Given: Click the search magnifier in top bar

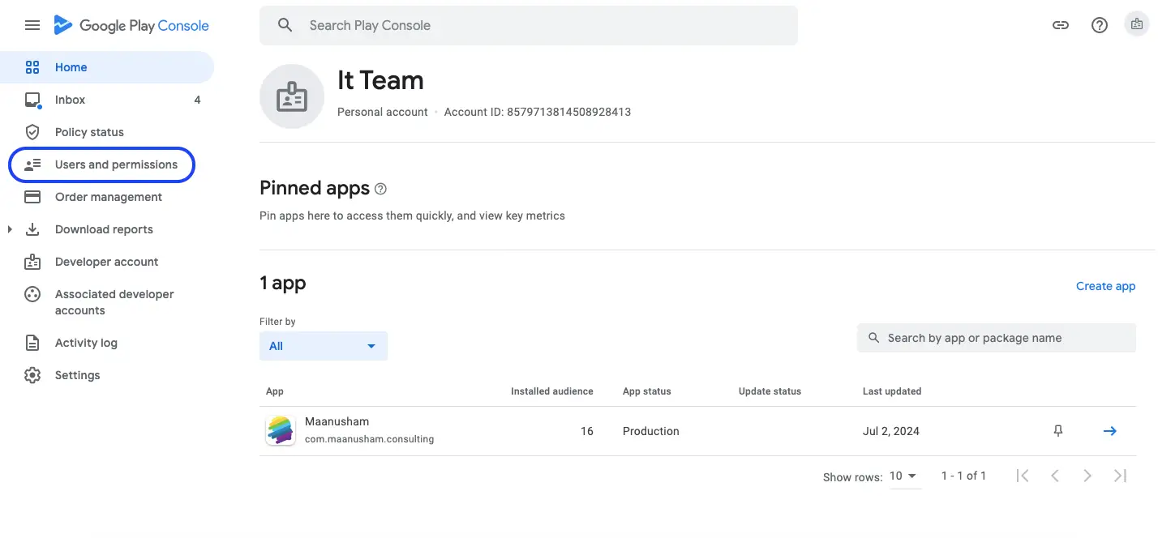Looking at the screenshot, I should point(285,25).
